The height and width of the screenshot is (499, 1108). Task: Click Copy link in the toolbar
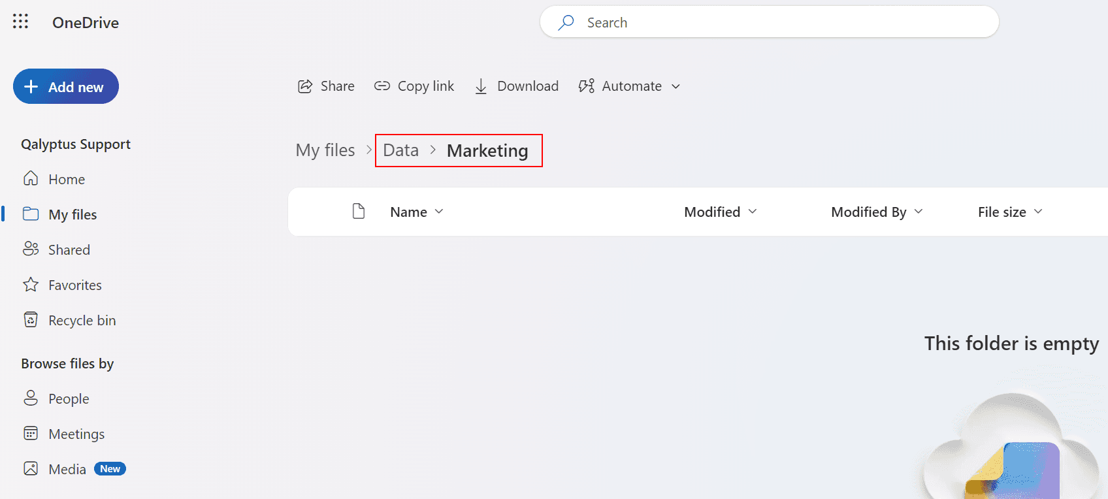pos(414,86)
